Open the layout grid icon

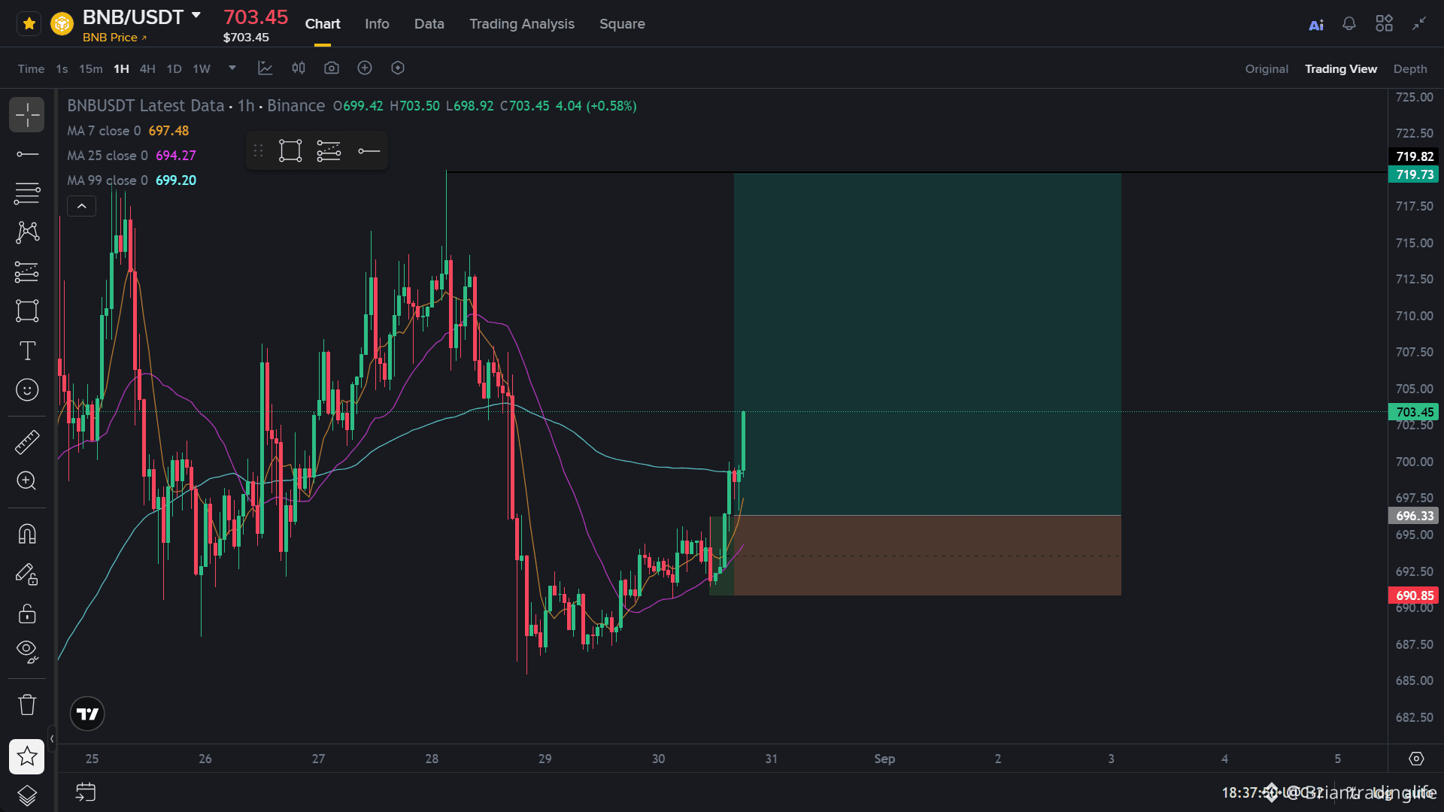(1384, 24)
